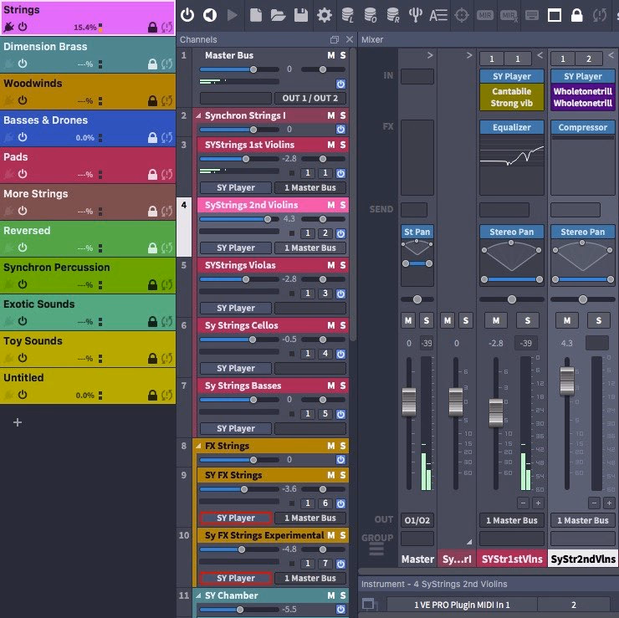
Task: Click Cantabile Strong vib patch slot
Action: tap(512, 97)
